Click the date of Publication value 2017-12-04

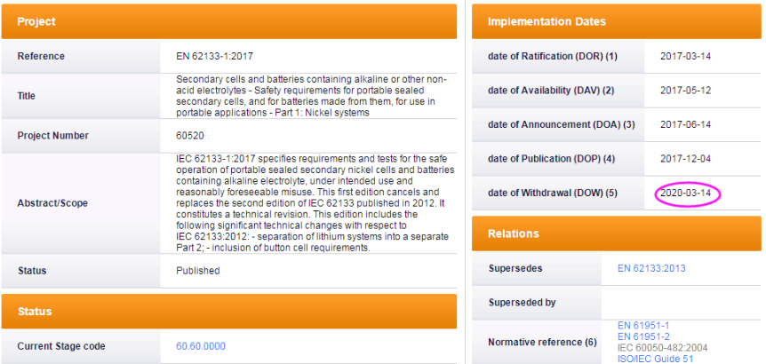[685, 158]
